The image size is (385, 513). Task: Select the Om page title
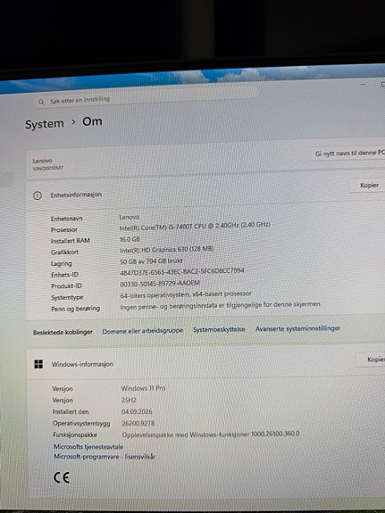point(92,121)
